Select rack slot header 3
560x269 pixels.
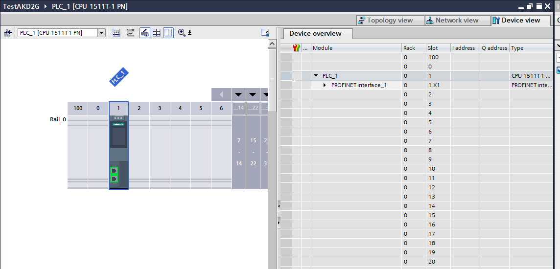point(160,108)
